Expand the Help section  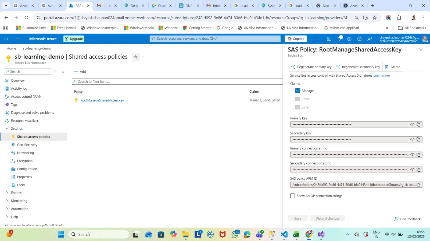coord(7,217)
